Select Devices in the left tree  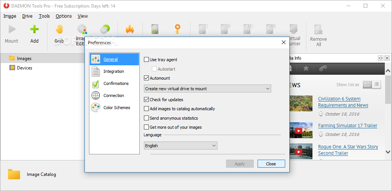point(25,68)
